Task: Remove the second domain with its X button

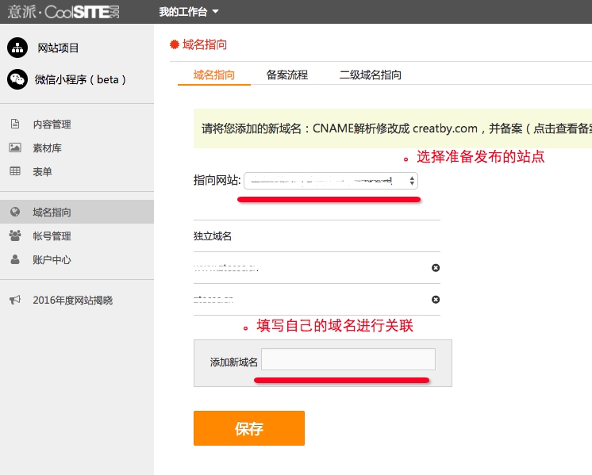Action: pos(436,300)
